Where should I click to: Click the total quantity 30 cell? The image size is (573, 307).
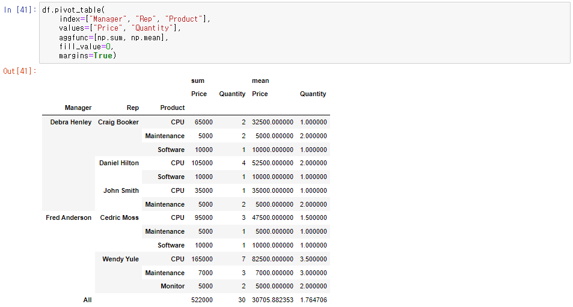click(242, 300)
